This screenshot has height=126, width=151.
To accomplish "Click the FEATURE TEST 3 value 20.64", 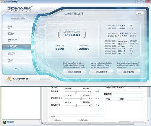I will tap(122, 46).
